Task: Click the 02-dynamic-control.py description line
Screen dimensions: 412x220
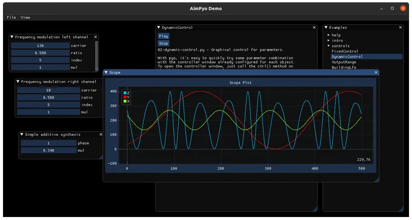Action: click(221, 50)
